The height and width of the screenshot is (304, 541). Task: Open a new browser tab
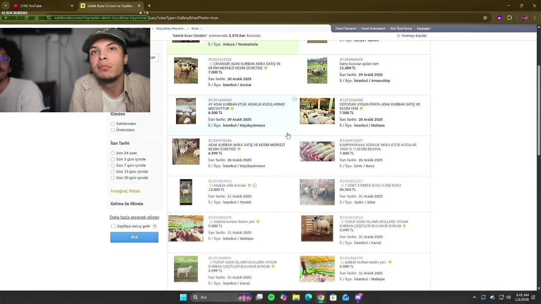[x=149, y=6]
